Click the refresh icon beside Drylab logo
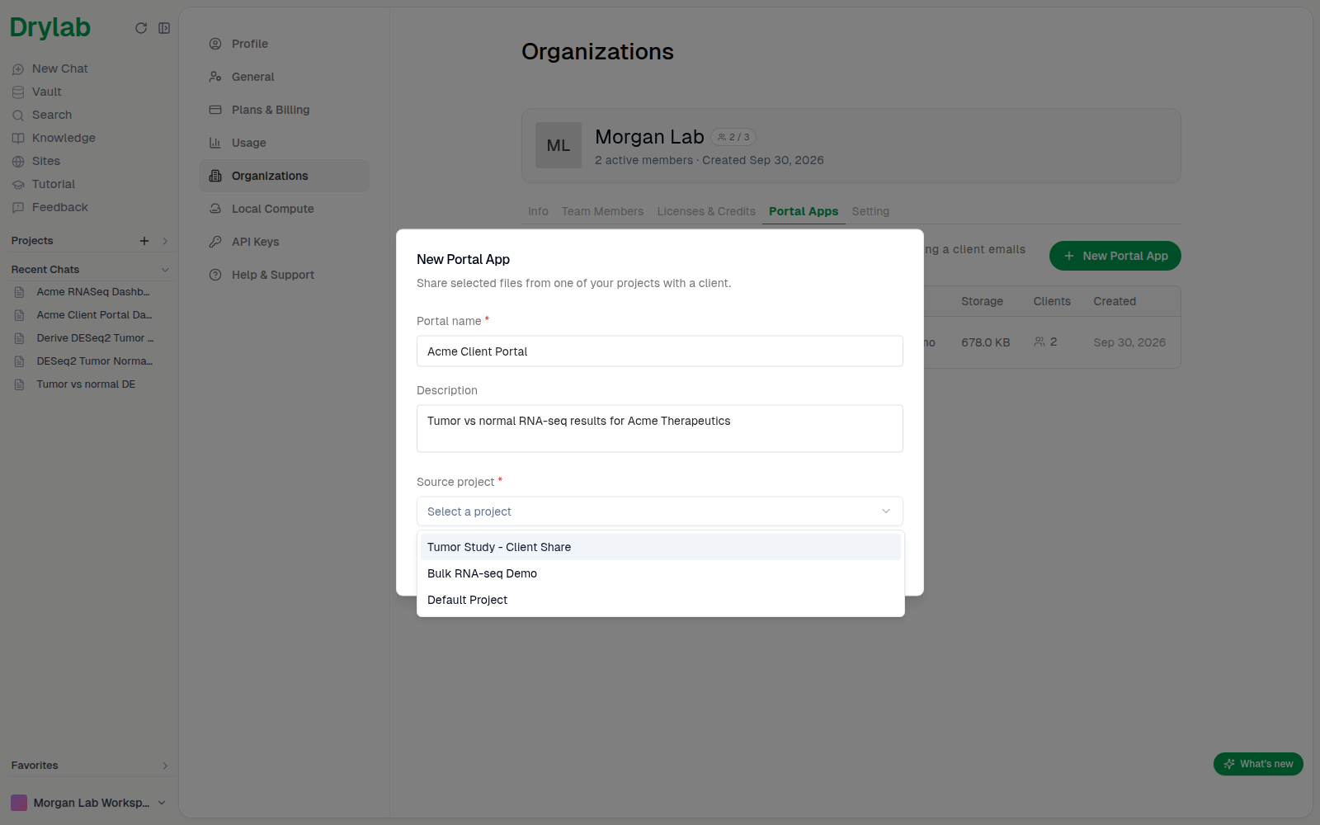Image resolution: width=1320 pixels, height=825 pixels. click(x=141, y=28)
